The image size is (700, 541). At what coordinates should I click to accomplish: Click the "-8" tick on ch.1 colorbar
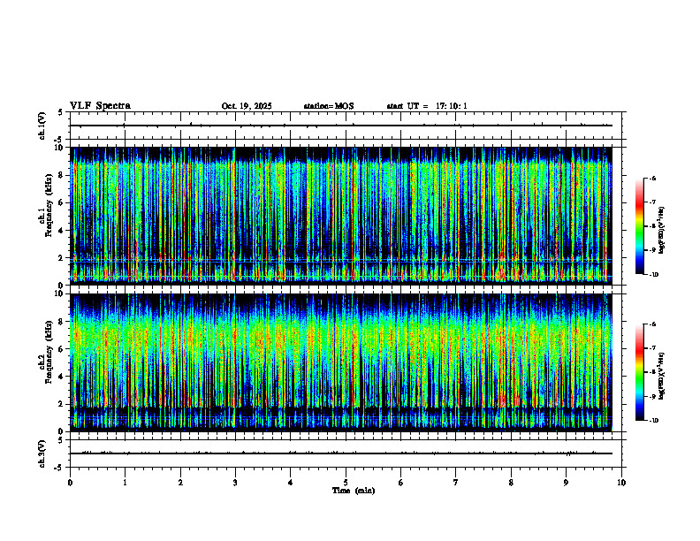pyautogui.click(x=652, y=226)
